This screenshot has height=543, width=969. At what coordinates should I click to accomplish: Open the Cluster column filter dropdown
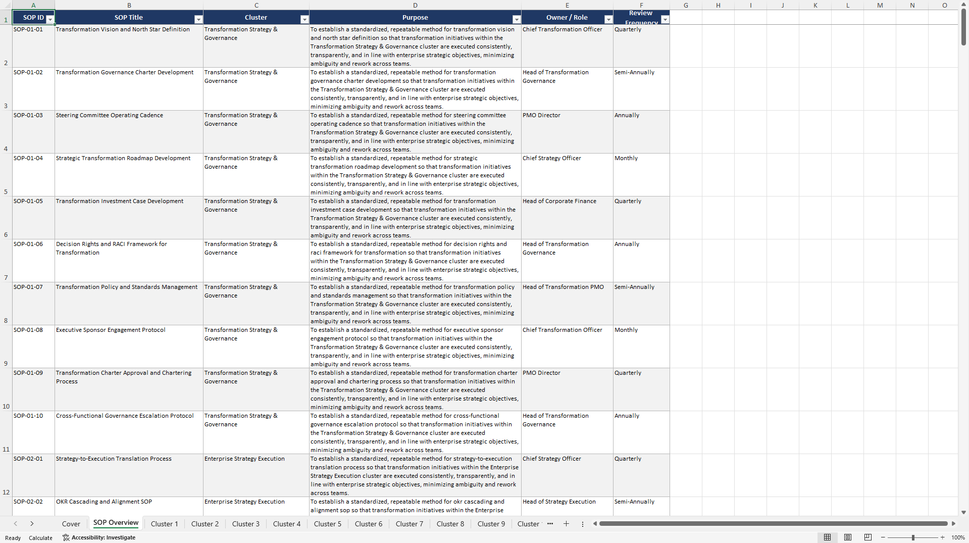pyautogui.click(x=304, y=19)
